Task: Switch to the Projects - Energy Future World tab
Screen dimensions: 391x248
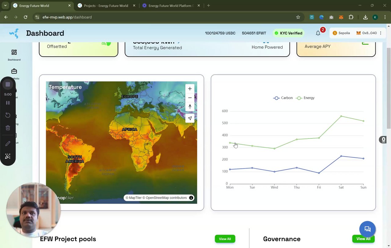Action: point(106,6)
